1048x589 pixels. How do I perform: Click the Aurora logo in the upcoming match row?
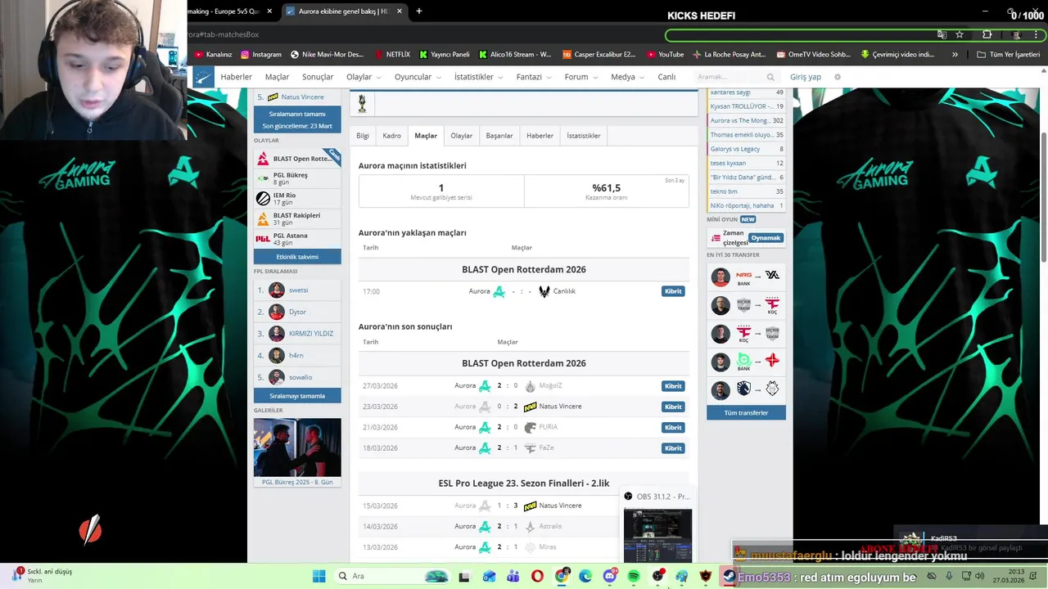(x=499, y=291)
